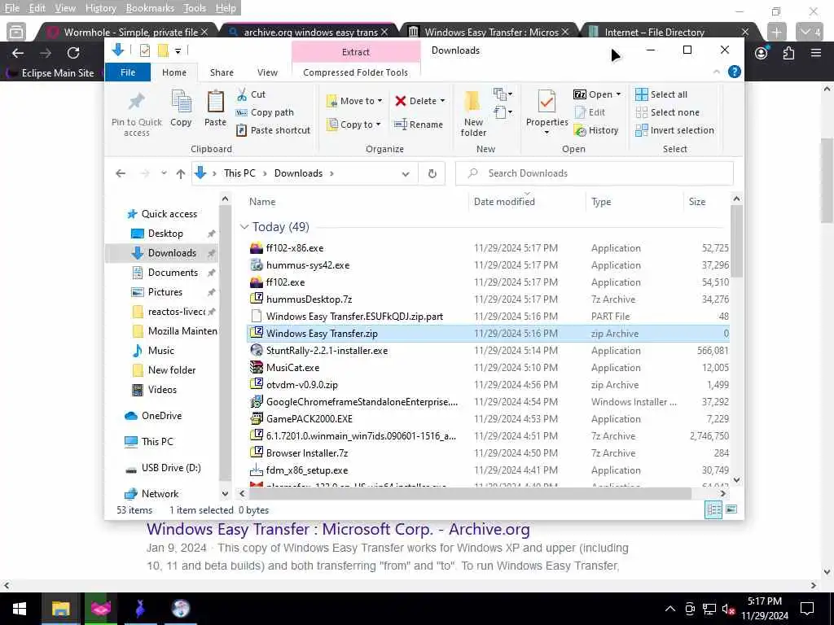Image resolution: width=834 pixels, height=625 pixels.
Task: Switch to the View ribbon tab
Action: pyautogui.click(x=267, y=72)
